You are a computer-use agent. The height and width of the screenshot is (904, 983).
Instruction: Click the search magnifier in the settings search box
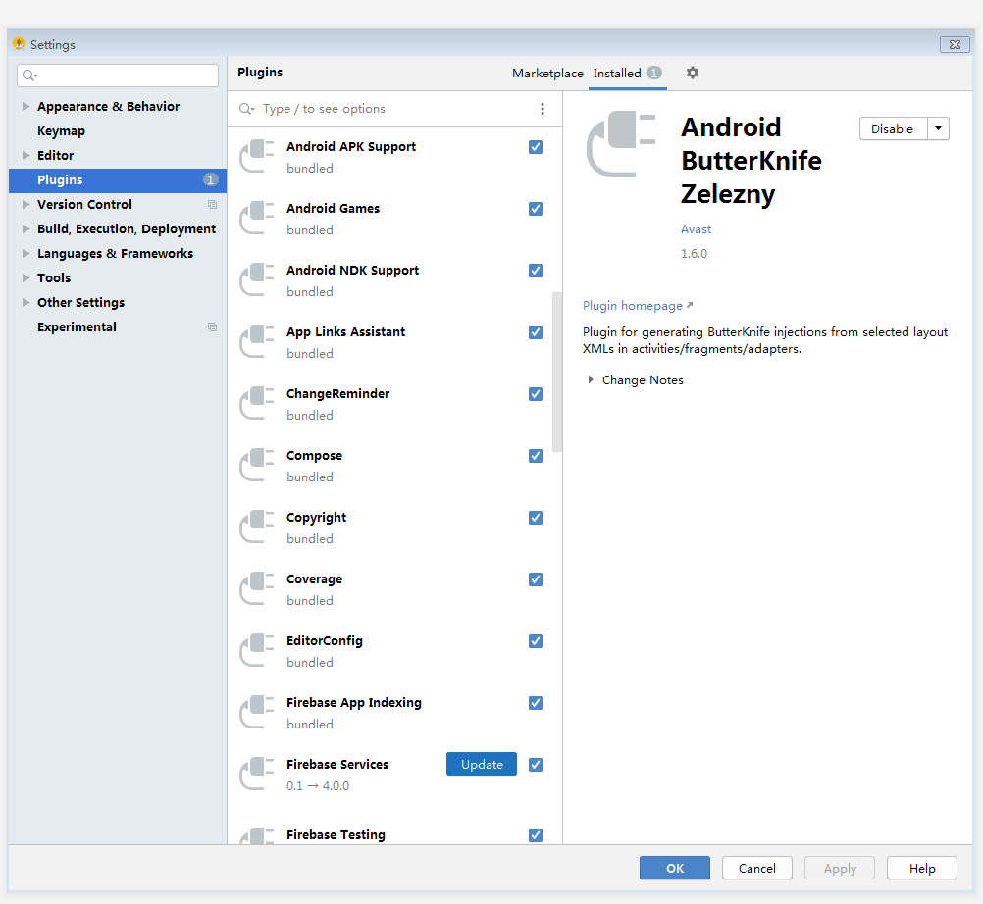coord(29,75)
